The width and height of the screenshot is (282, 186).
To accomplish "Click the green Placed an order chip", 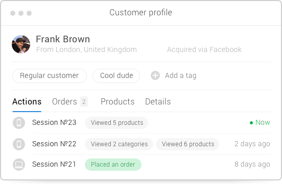I will click(113, 165).
